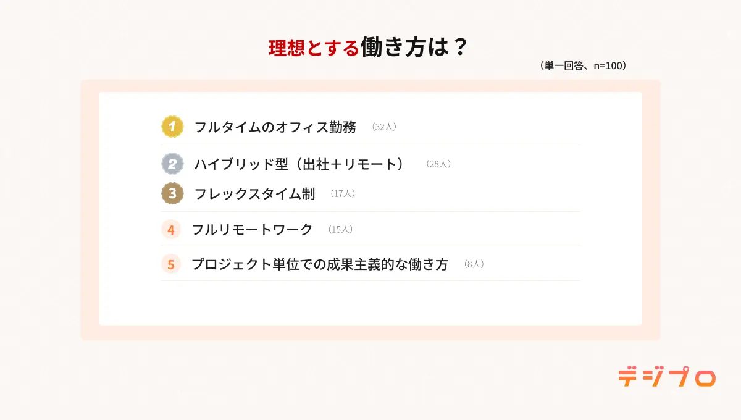Click the orange number 5 circle
This screenshot has width=741, height=420.
click(171, 264)
